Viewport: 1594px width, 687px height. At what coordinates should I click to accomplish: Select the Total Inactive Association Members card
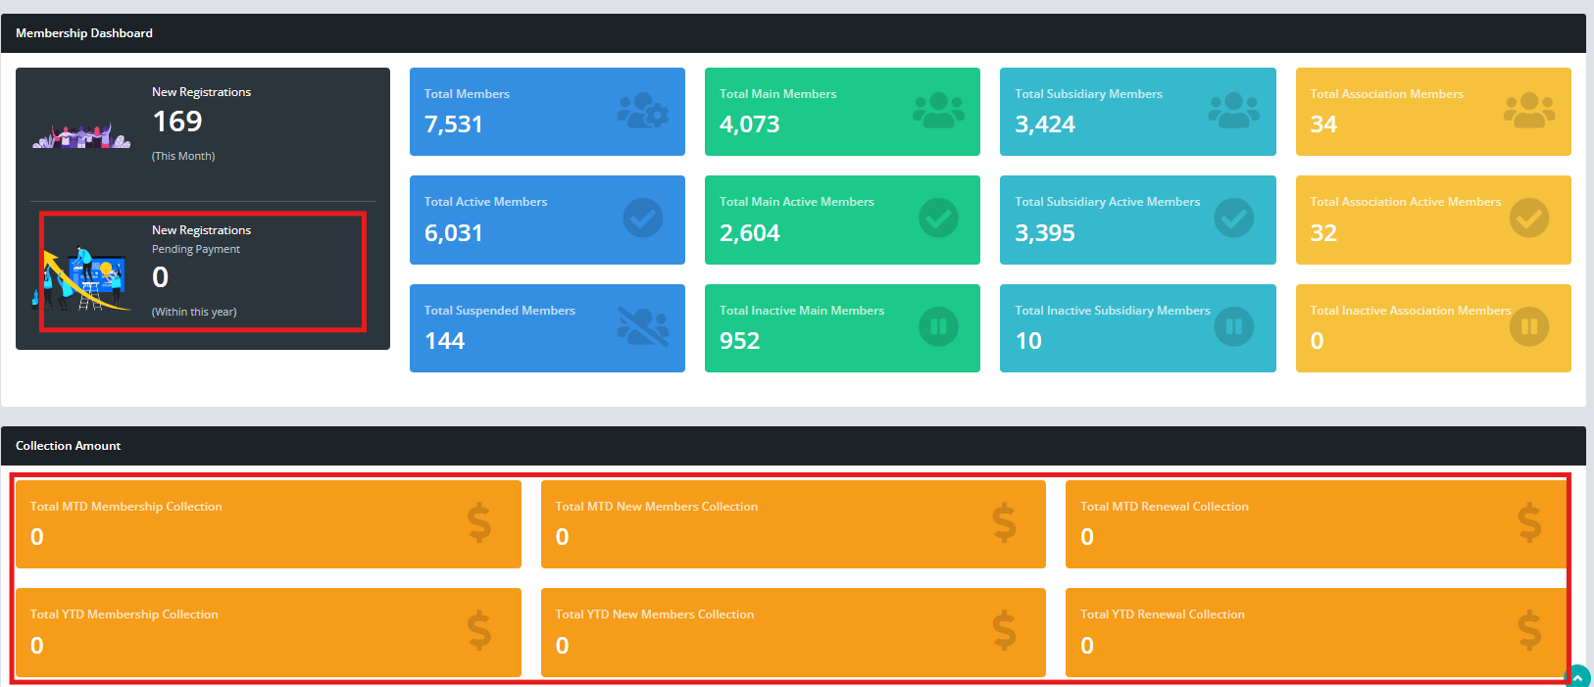coord(1432,328)
